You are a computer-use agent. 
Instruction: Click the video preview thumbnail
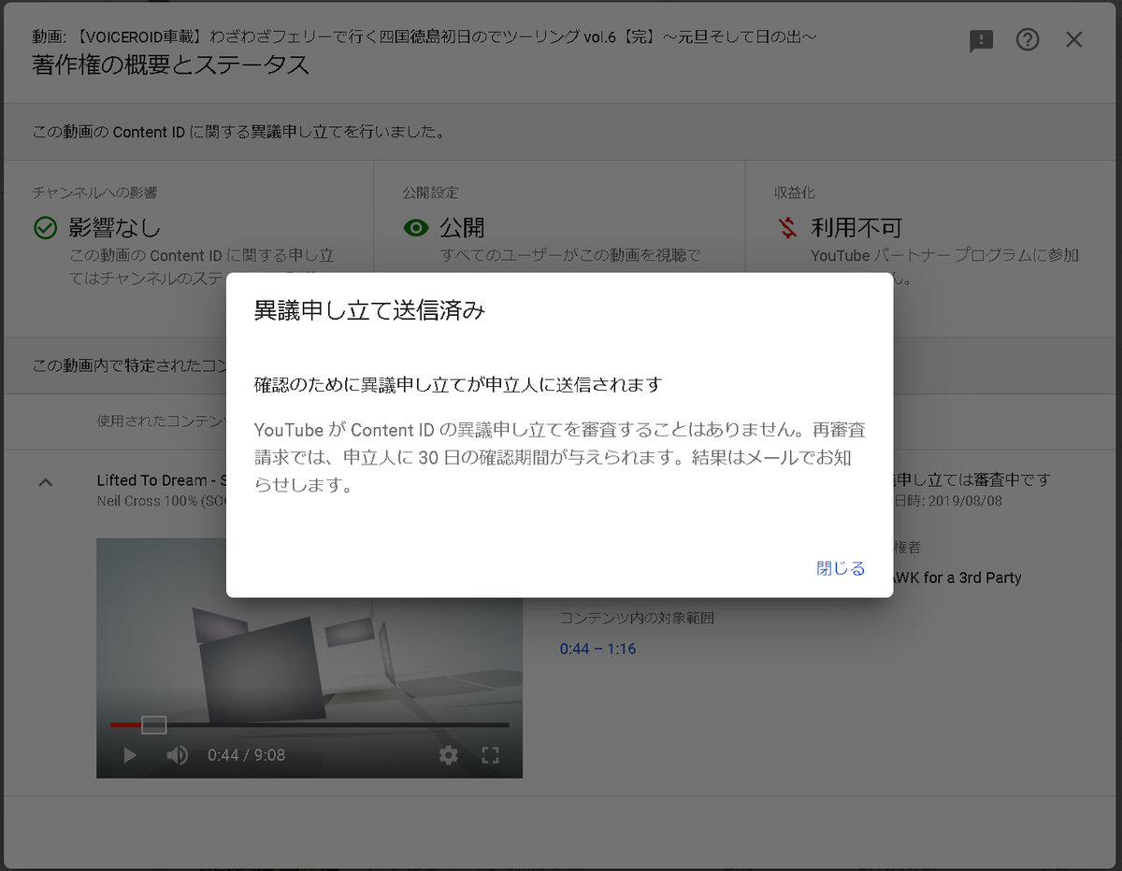pyautogui.click(x=309, y=658)
